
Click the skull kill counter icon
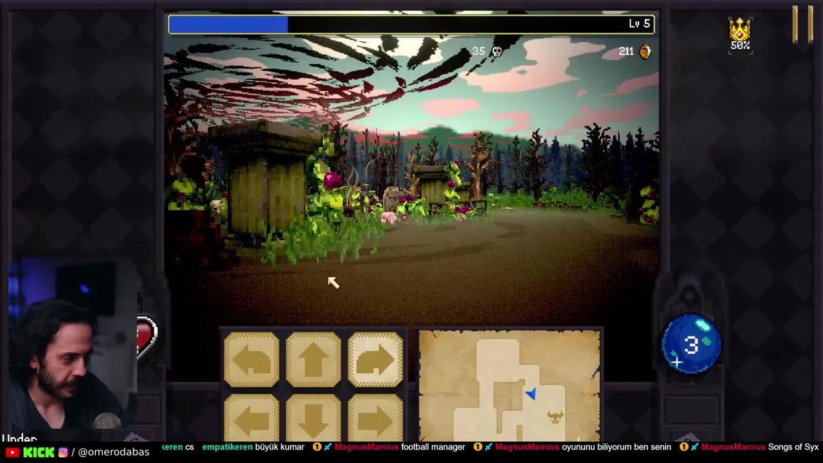[497, 51]
